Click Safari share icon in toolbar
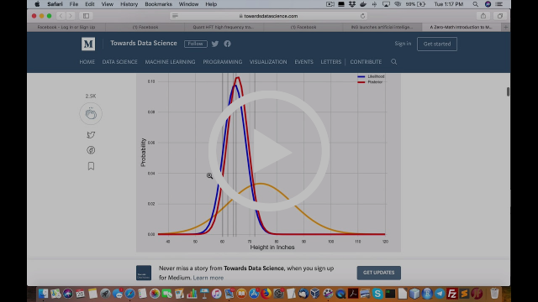 coord(483,16)
